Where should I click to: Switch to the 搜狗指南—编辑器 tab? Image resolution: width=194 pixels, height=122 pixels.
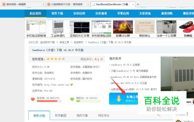click(x=24, y=4)
